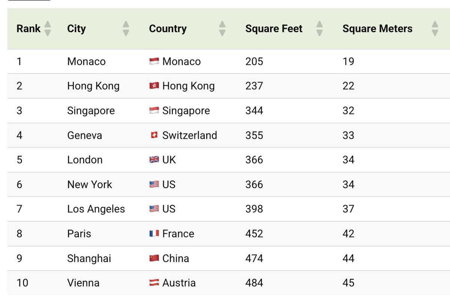Click square meters value 44

348,258
